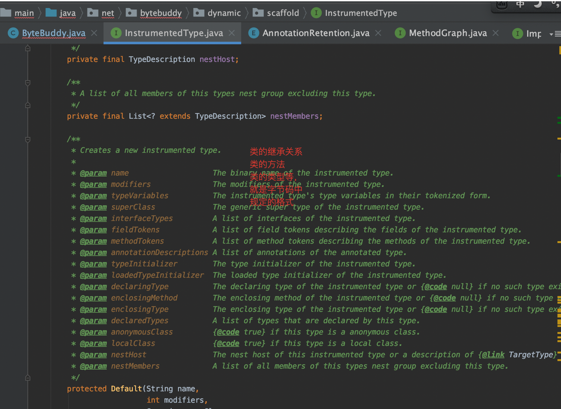Close the MethodGraph.java tab

coord(496,33)
